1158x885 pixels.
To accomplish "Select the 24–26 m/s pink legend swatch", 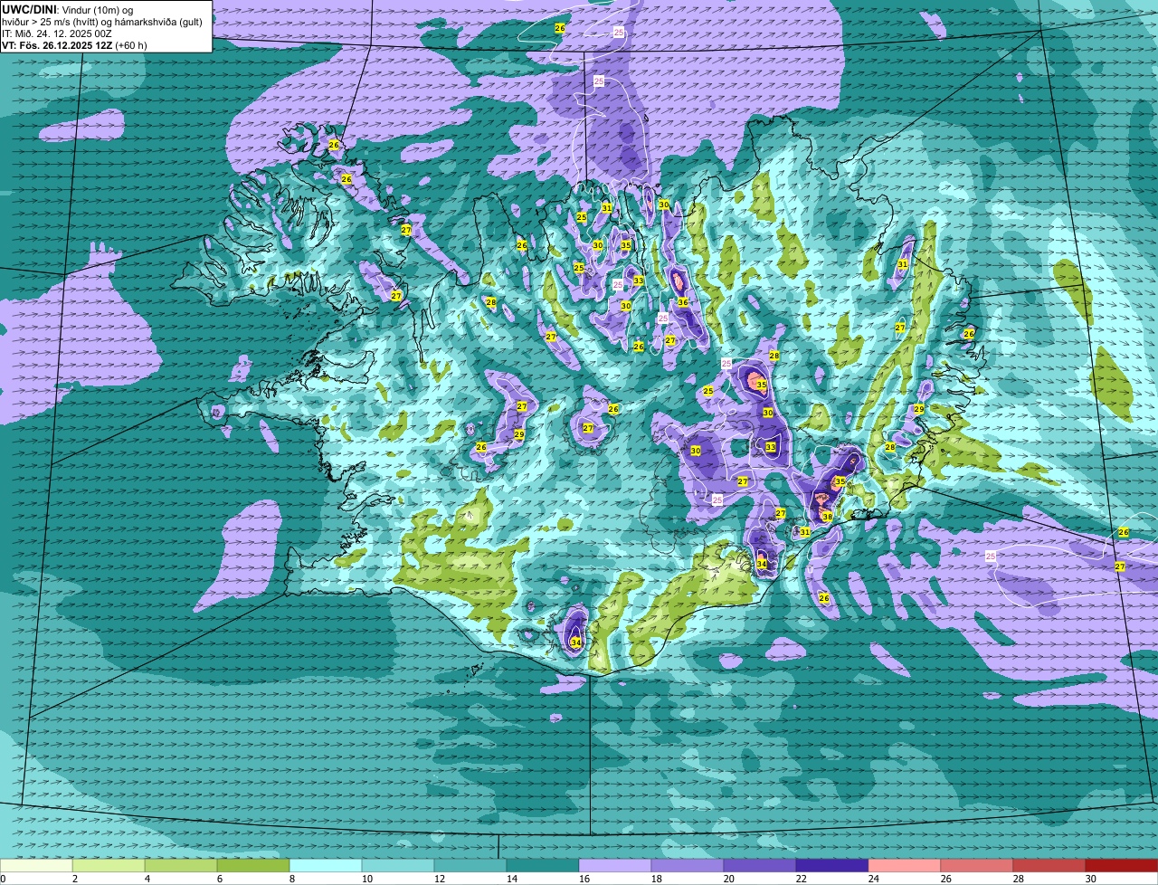I will tap(905, 866).
